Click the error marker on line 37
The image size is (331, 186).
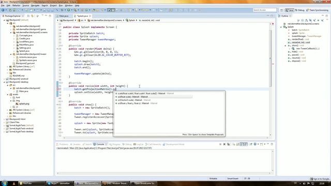(57, 89)
